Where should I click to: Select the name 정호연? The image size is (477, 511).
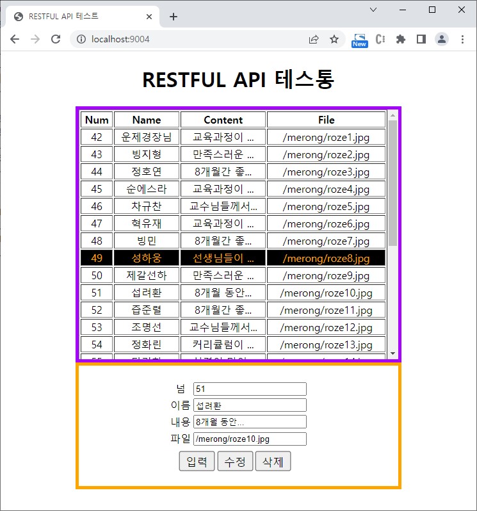pos(147,172)
